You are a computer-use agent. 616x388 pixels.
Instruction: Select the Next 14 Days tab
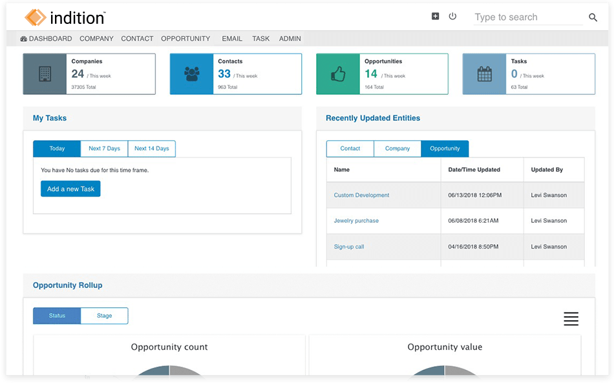pyautogui.click(x=152, y=148)
